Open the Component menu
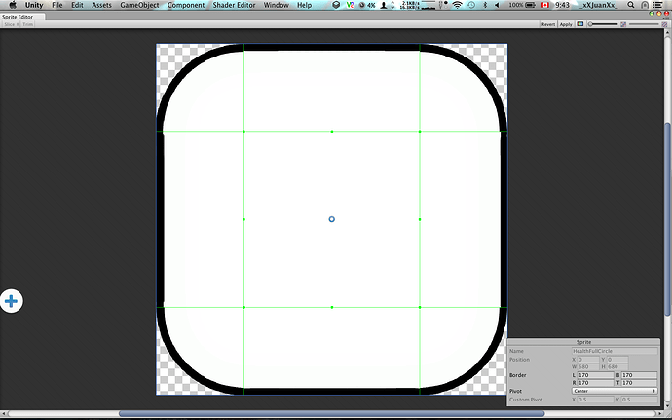The height and width of the screenshot is (420, 672). (x=186, y=5)
